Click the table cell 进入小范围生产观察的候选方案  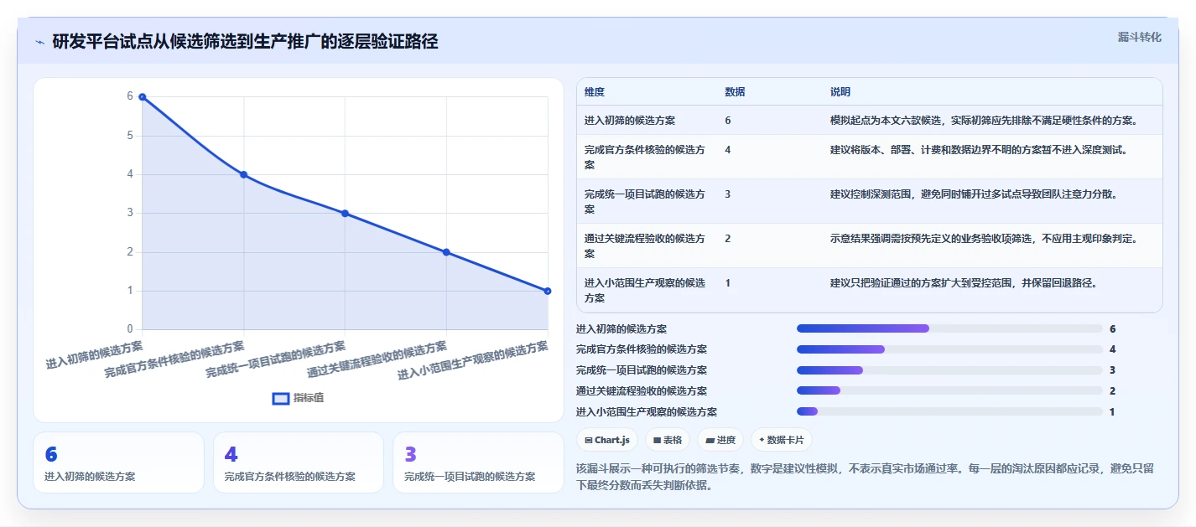[645, 290]
